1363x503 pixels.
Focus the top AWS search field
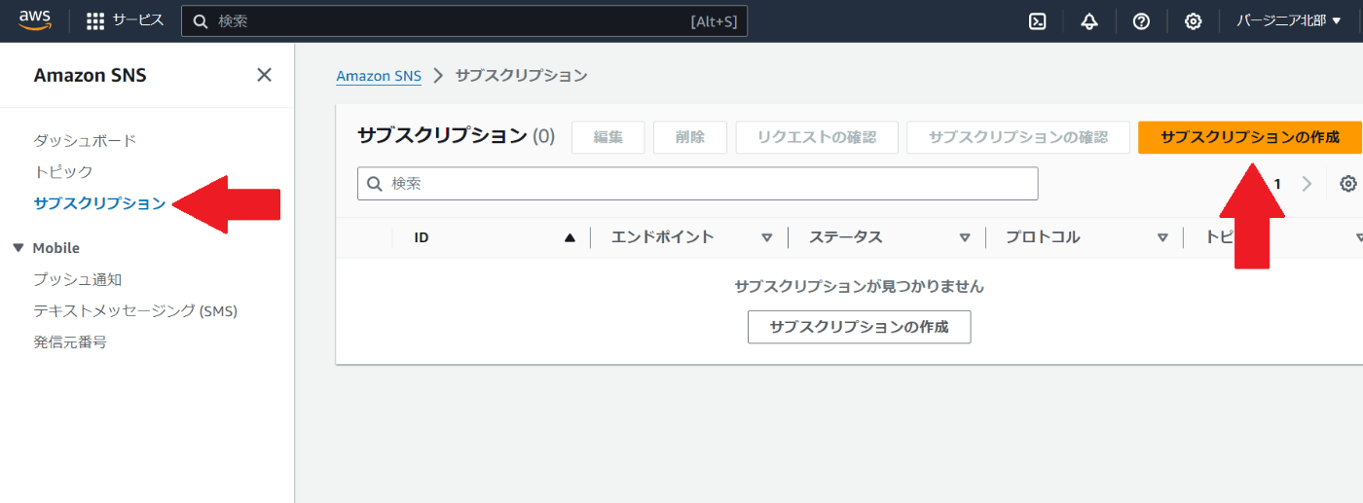pyautogui.click(x=464, y=21)
